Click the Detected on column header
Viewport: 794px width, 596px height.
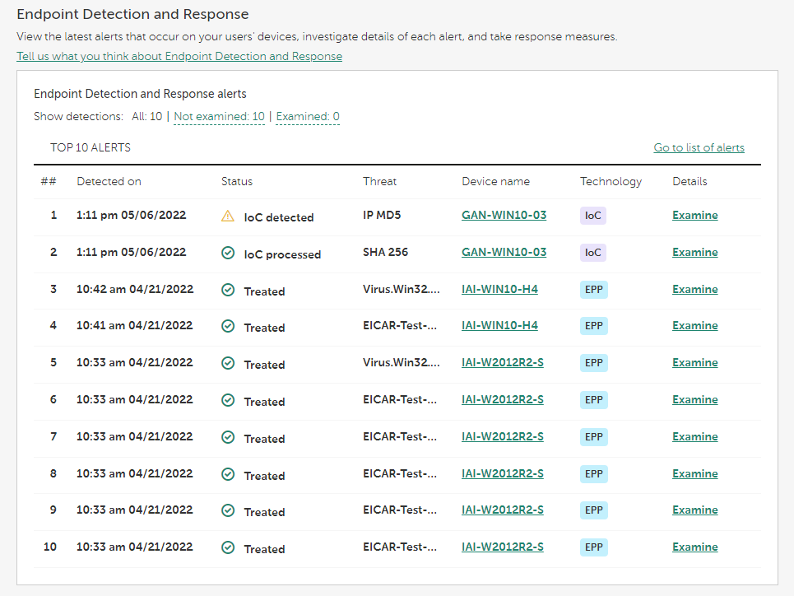click(x=109, y=182)
